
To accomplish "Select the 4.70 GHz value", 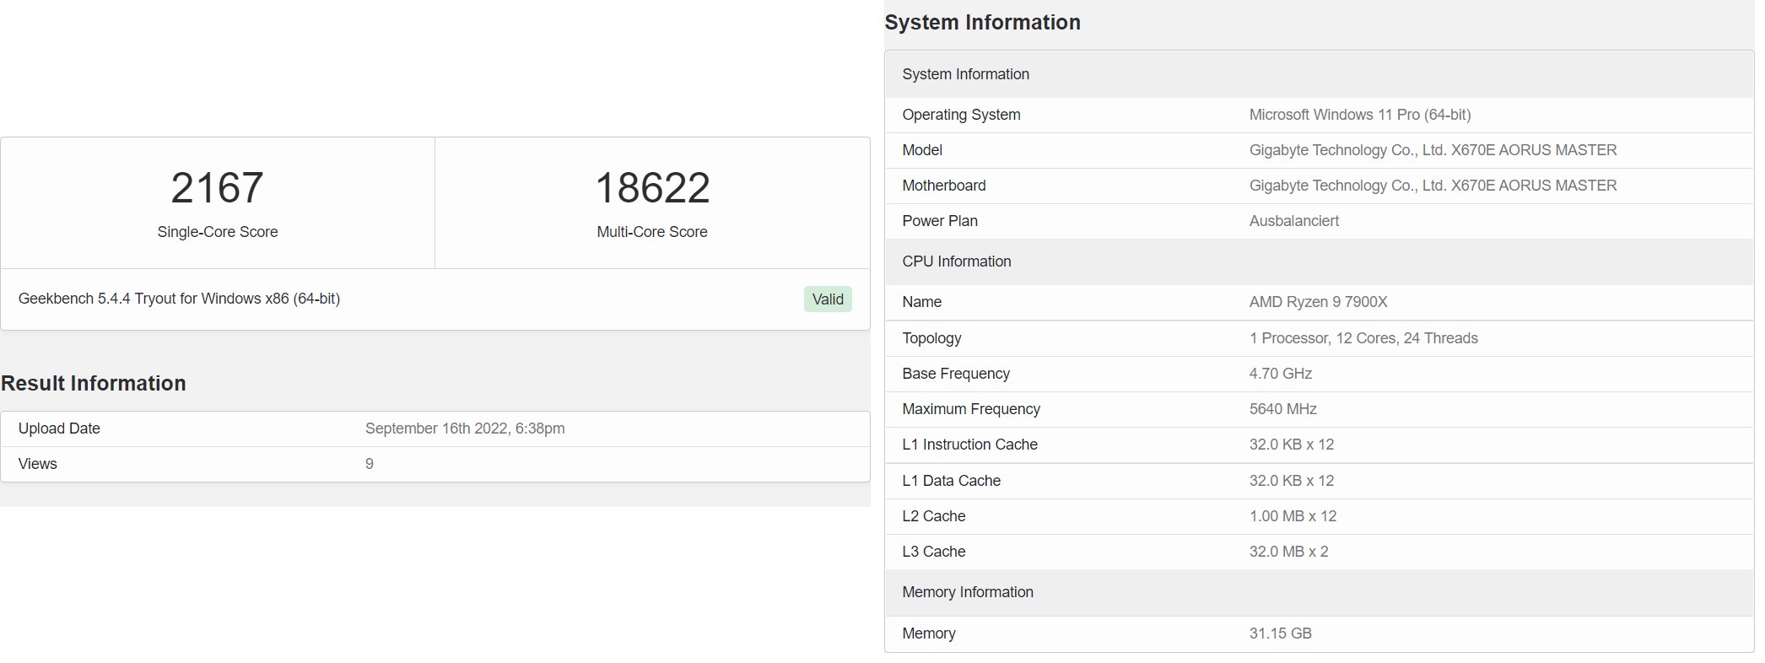I will [x=1281, y=374].
